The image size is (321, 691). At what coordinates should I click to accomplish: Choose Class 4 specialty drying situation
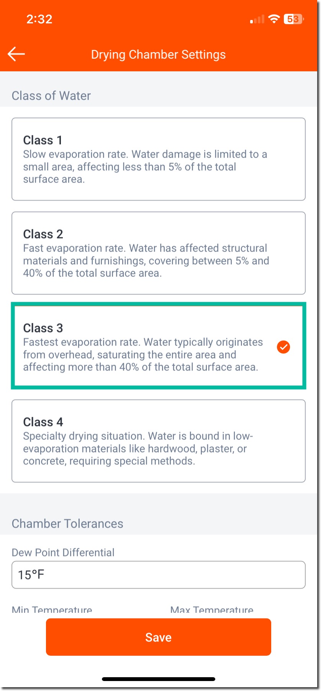pos(159,440)
